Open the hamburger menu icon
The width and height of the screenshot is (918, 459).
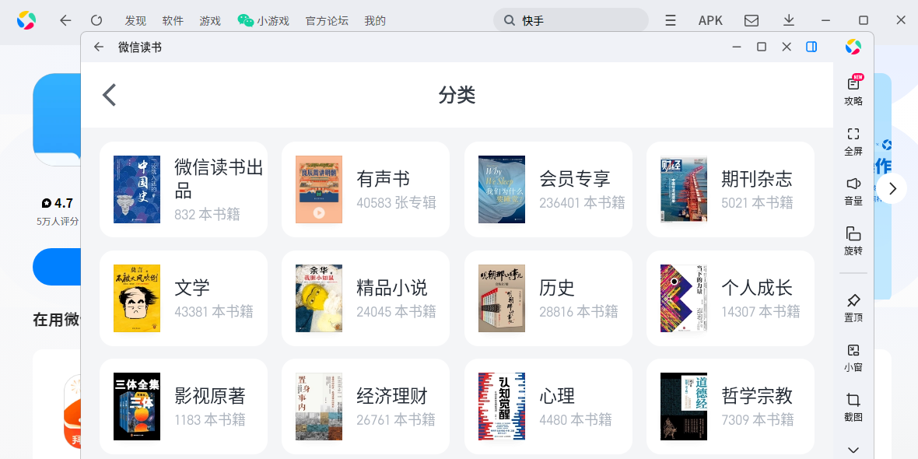click(671, 20)
